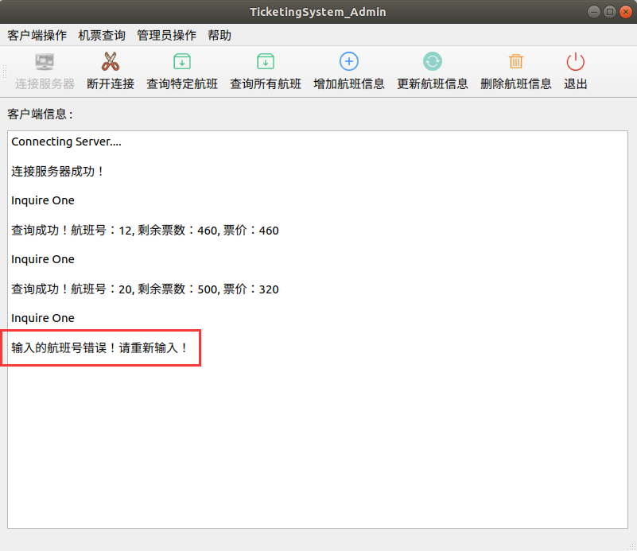Viewport: 637px width, 551px height.
Task: Click the 更新航班信息 refresh icon
Action: coord(433,62)
